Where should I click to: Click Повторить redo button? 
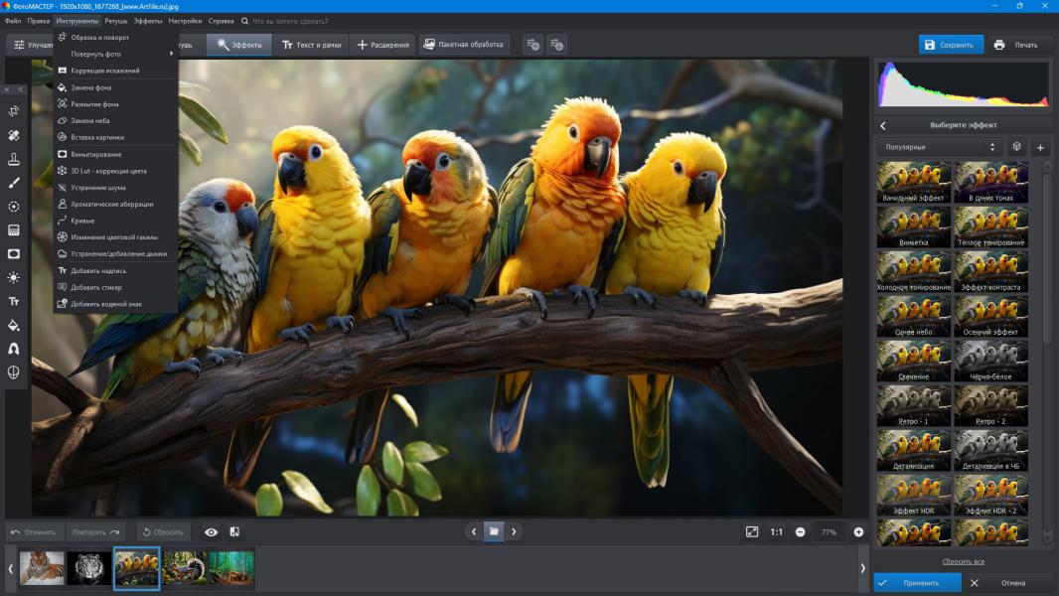click(95, 531)
